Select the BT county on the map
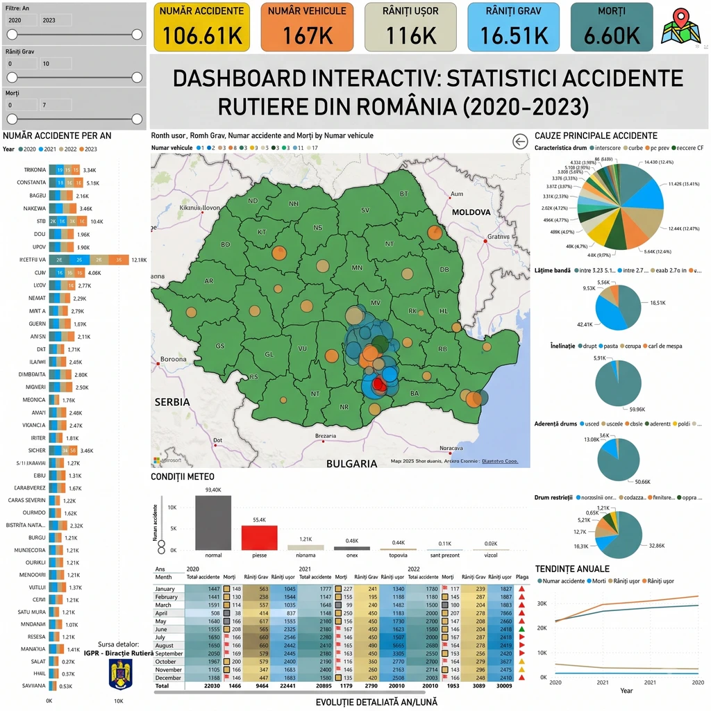711x711 pixels. (x=403, y=194)
